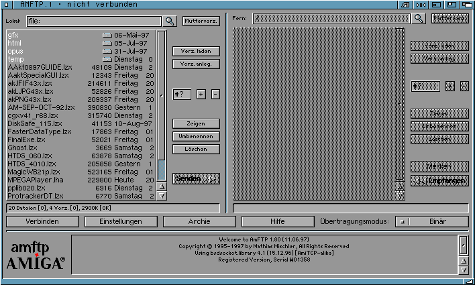
Task: Click the local #? pattern field
Action: pyautogui.click(x=182, y=94)
